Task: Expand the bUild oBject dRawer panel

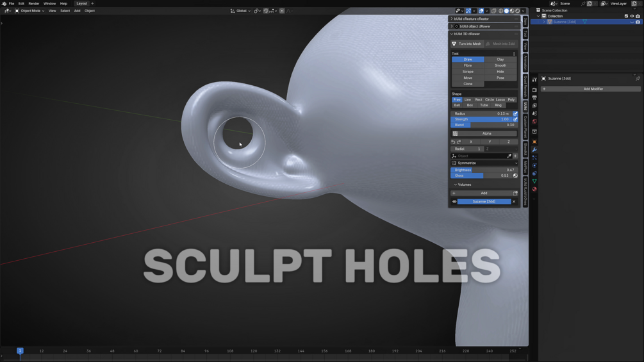Action: coord(452,26)
